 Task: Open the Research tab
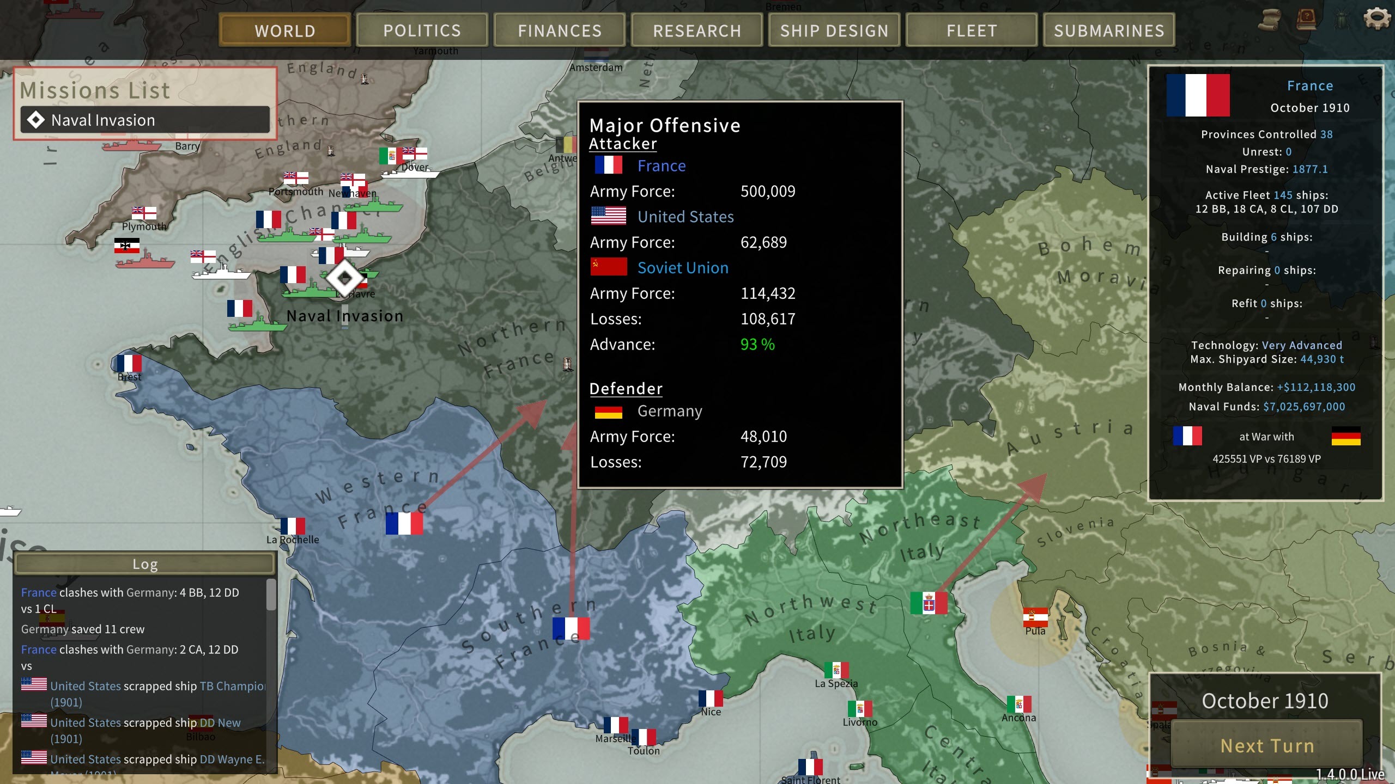point(697,30)
